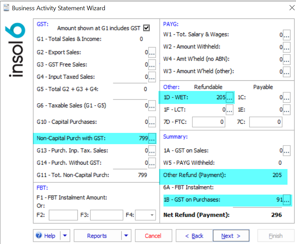This screenshot has height=244, width=296.
Task: Open the Help button dropdown arrow
Action: tap(65, 236)
